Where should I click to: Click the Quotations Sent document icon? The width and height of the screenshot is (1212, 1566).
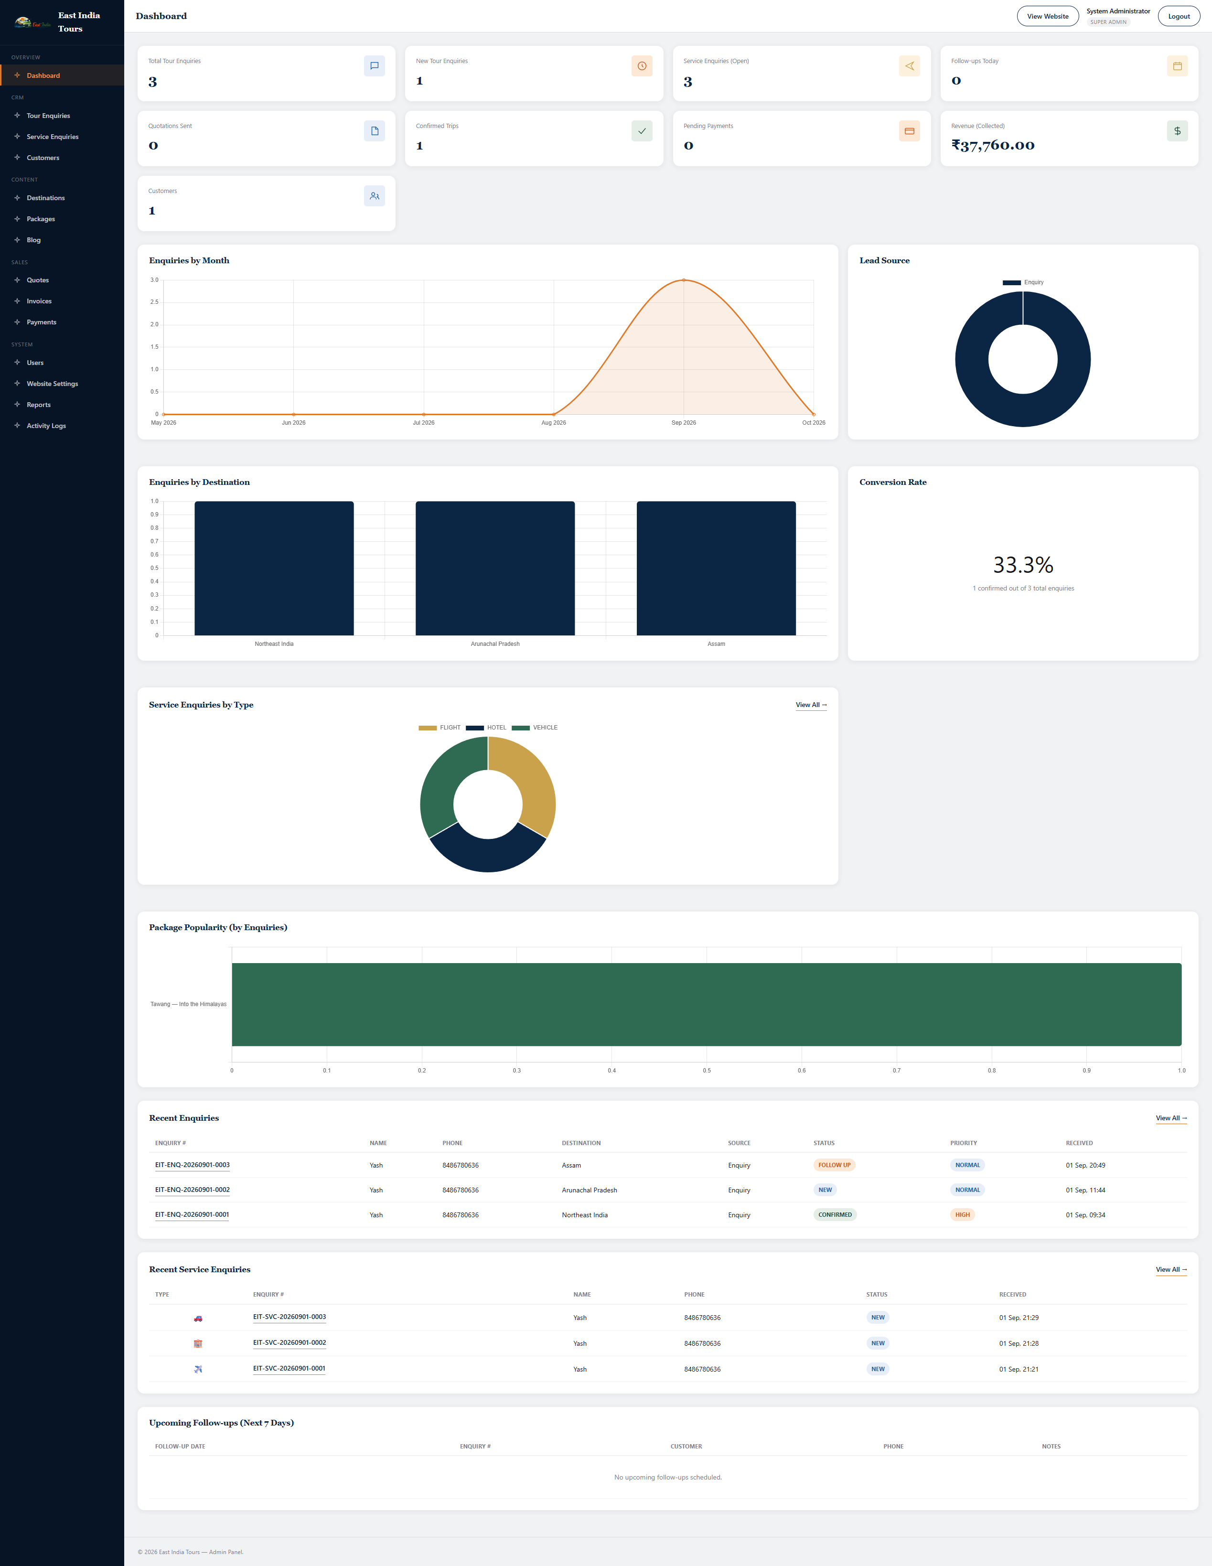click(375, 131)
